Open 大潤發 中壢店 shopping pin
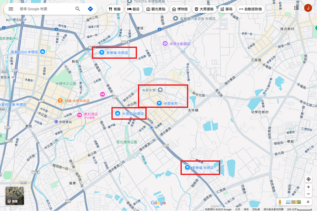The height and width of the screenshot is (211, 317). pyautogui.click(x=117, y=113)
